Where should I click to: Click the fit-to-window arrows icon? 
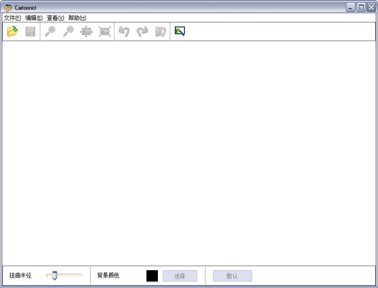tap(86, 31)
